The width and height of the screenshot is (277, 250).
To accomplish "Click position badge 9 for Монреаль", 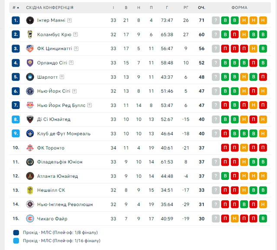I will click(16, 134).
